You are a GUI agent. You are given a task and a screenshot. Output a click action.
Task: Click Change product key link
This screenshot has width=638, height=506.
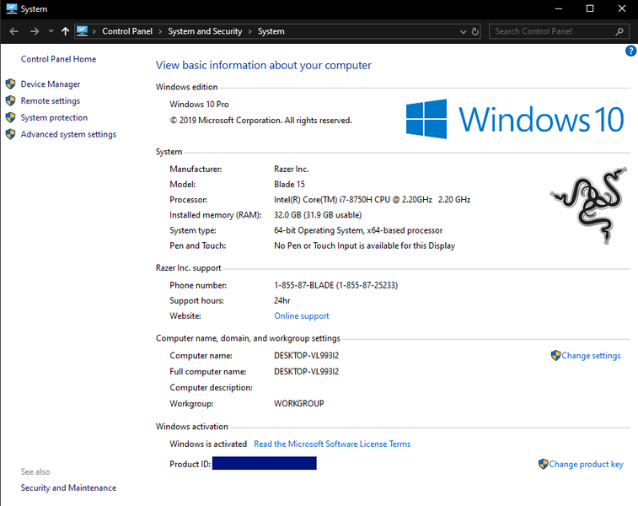pos(586,464)
